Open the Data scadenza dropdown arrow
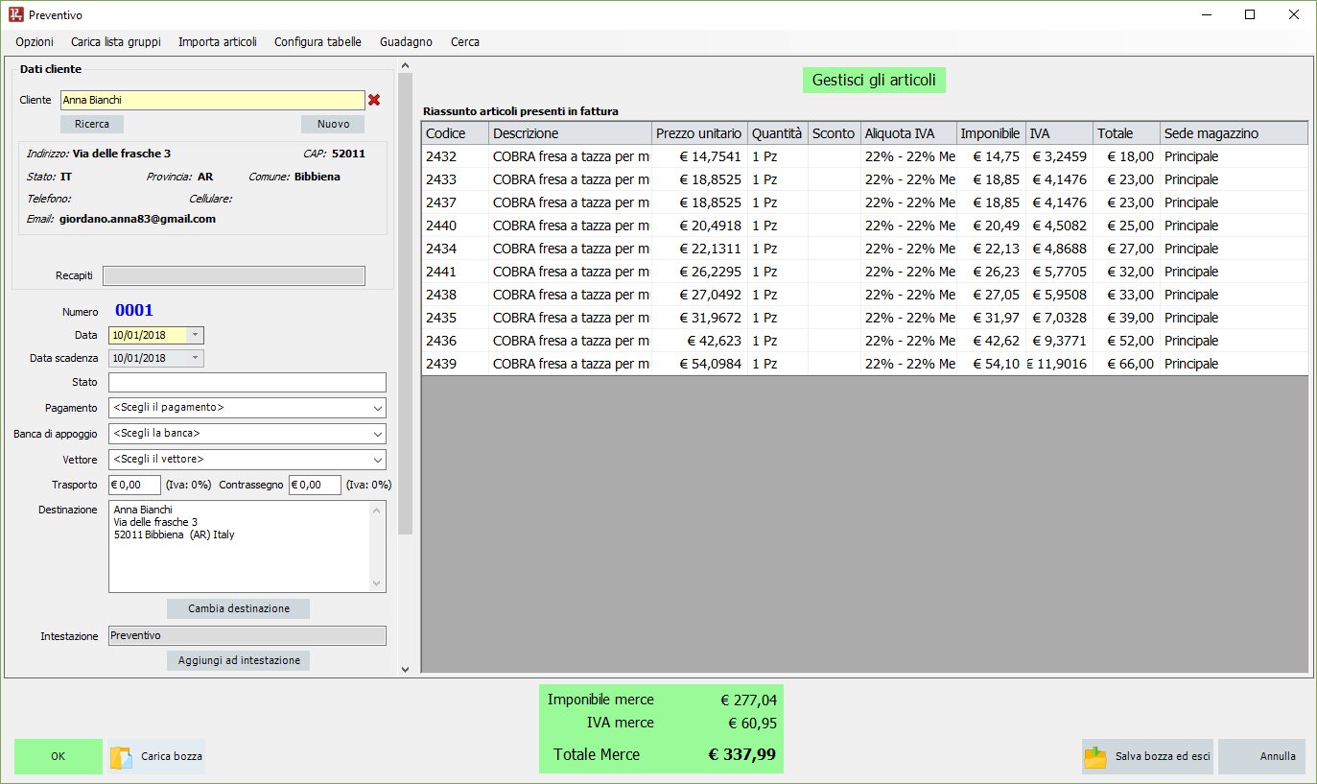Viewport: 1317px width, 784px height. 195,358
